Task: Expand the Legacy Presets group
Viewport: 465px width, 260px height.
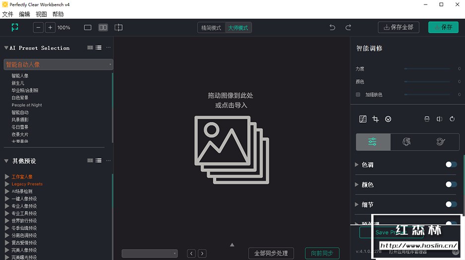Action: click(x=7, y=184)
